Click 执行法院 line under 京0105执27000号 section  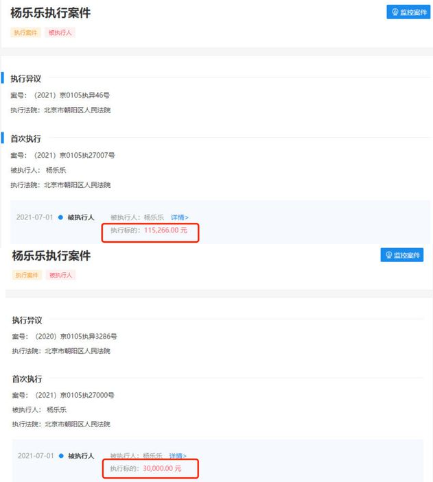[61, 424]
